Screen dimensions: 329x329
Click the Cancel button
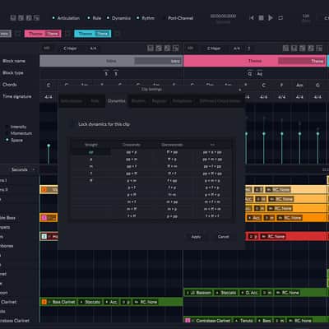click(x=223, y=237)
